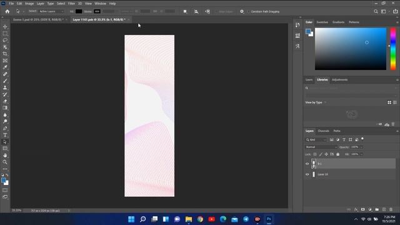Select the Direct Selection tool
400x225 pixels.
point(5,142)
